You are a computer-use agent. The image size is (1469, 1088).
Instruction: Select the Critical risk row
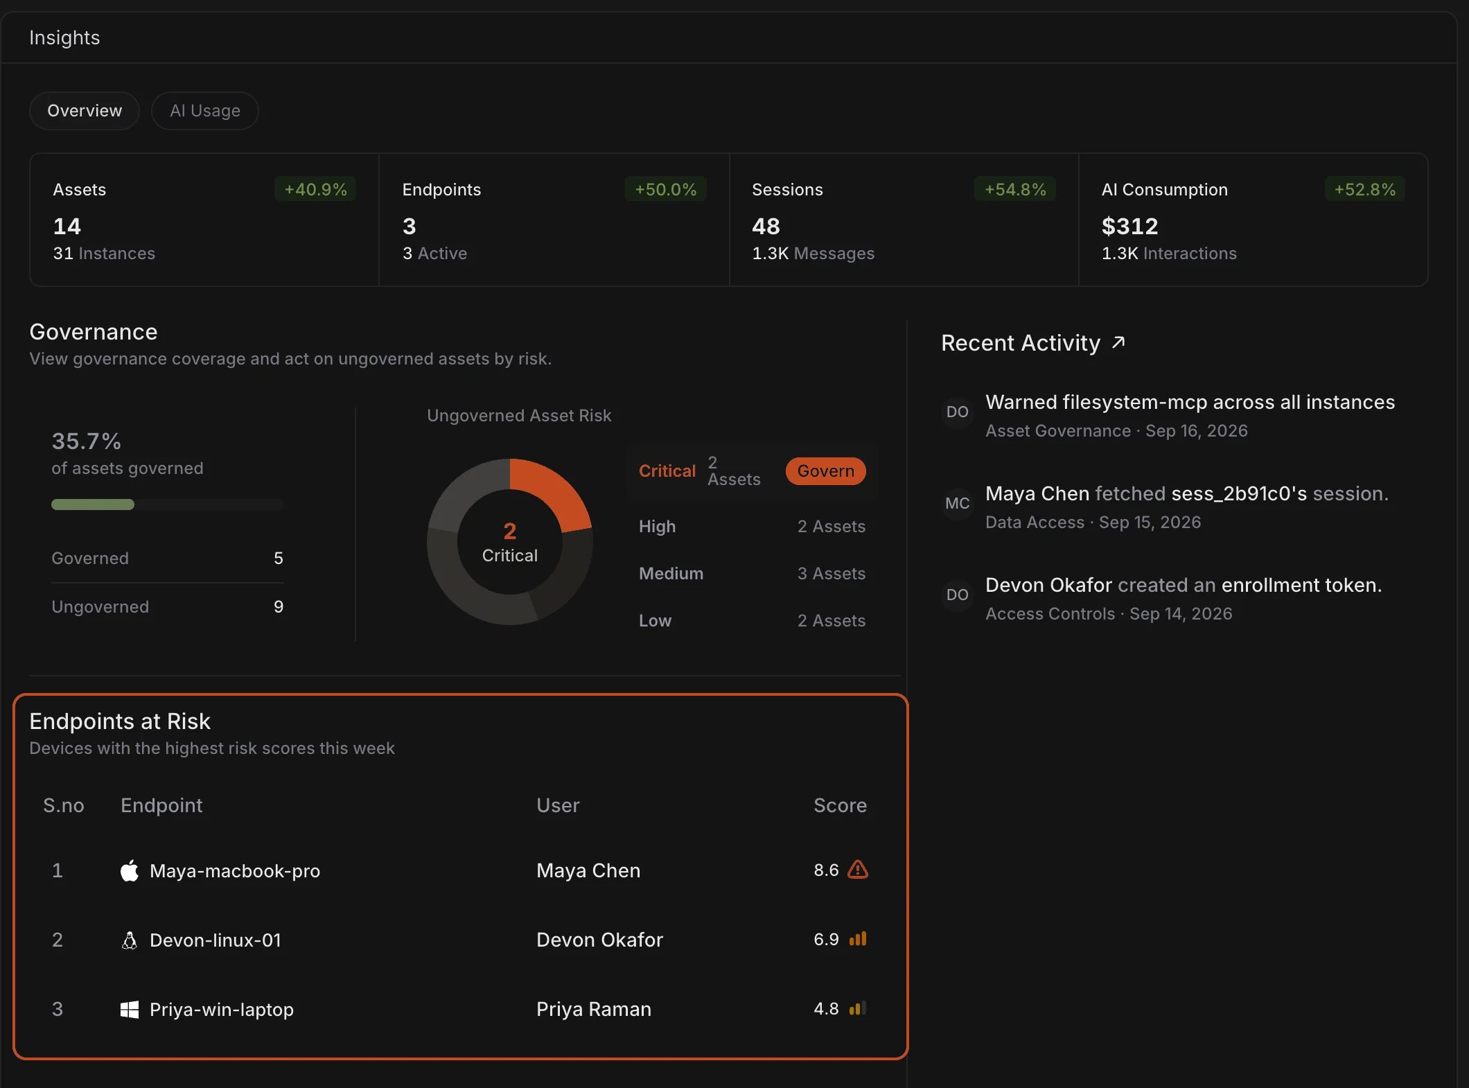(752, 471)
